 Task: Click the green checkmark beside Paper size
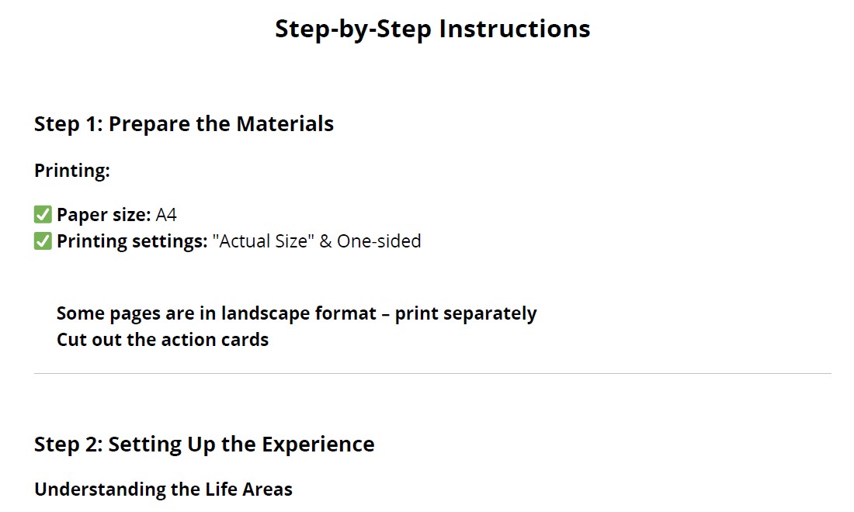click(43, 214)
